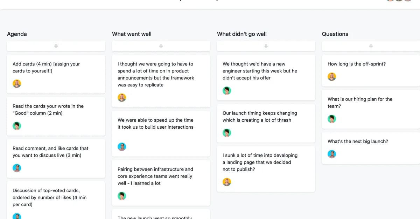
Task: Click the avatar on the pairing between teams card
Action: pos(121,196)
